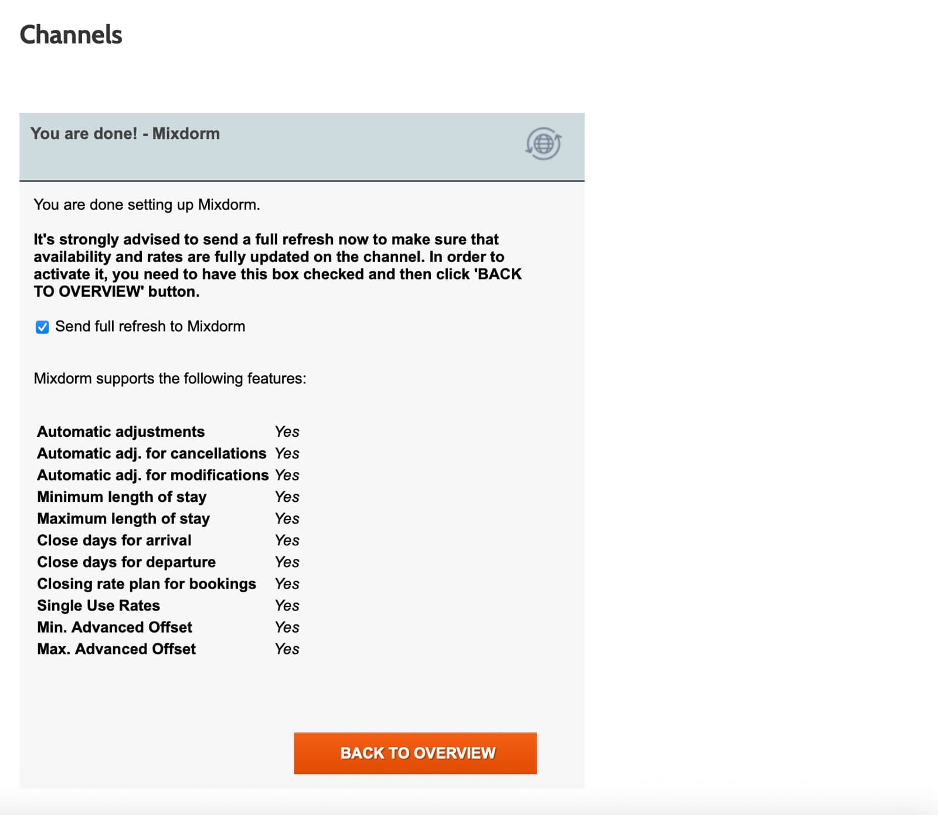
Task: Click the 'You are done! - Mixdorm' title
Action: pyautogui.click(x=125, y=134)
